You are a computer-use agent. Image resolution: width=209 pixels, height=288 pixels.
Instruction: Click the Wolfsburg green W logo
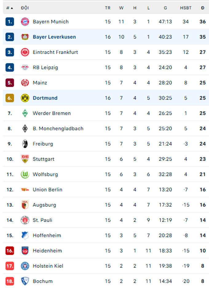coord(25,174)
